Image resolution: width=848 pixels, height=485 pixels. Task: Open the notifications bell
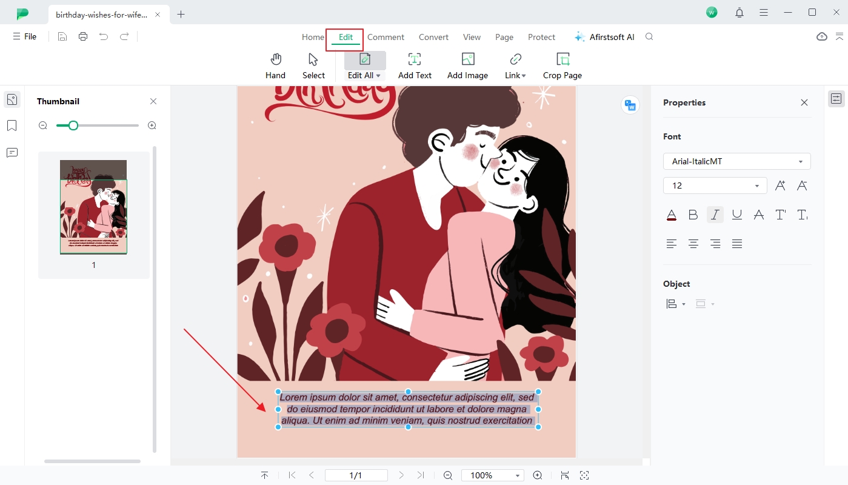point(739,12)
